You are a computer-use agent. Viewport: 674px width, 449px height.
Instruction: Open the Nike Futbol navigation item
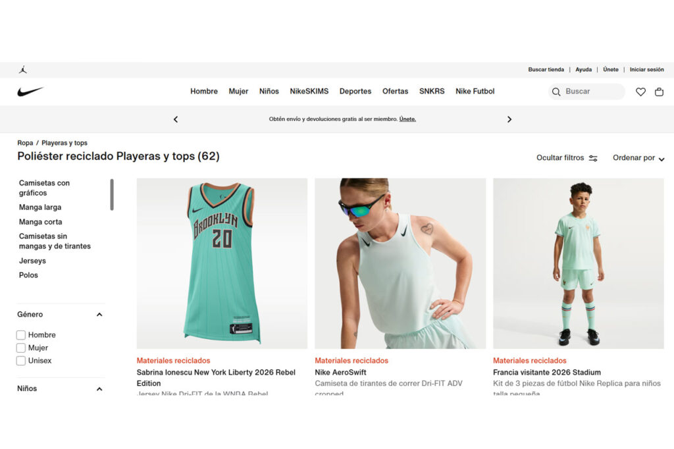coord(475,91)
